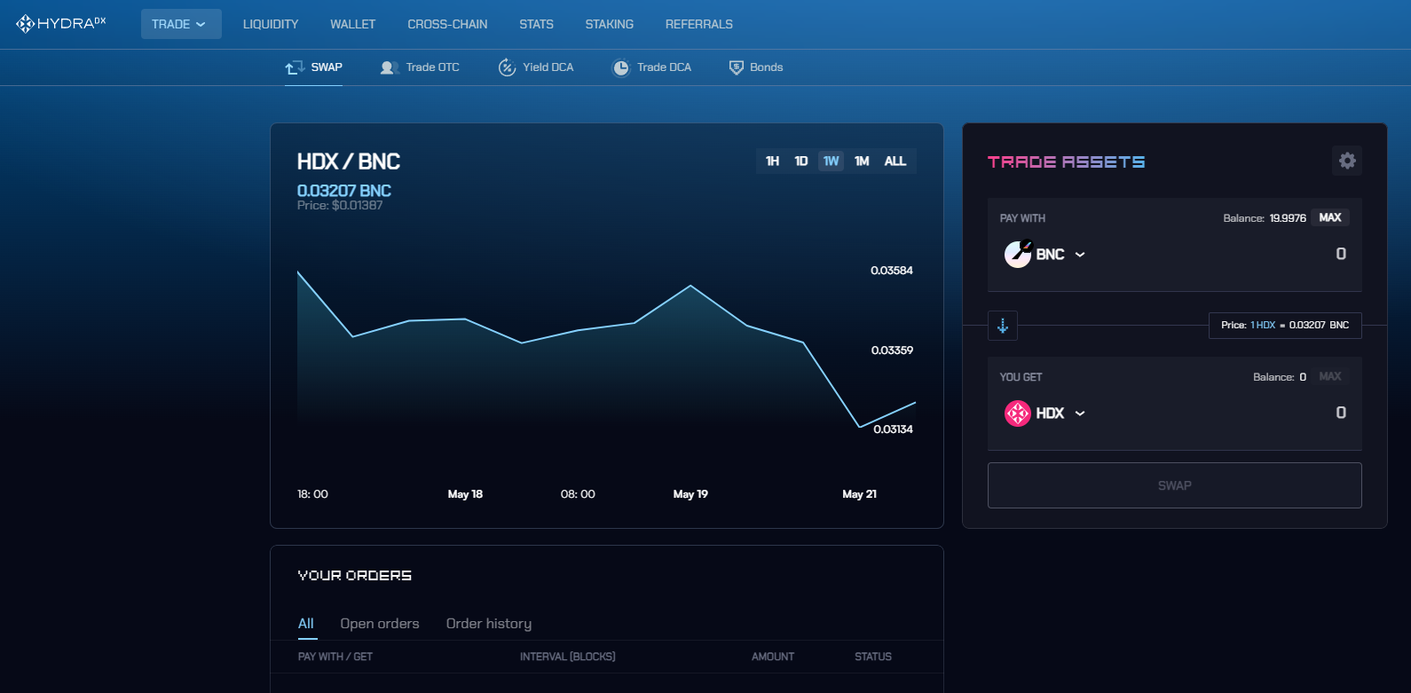Click the Pay With / Get column header
Viewport: 1411px width, 693px height.
point(335,657)
